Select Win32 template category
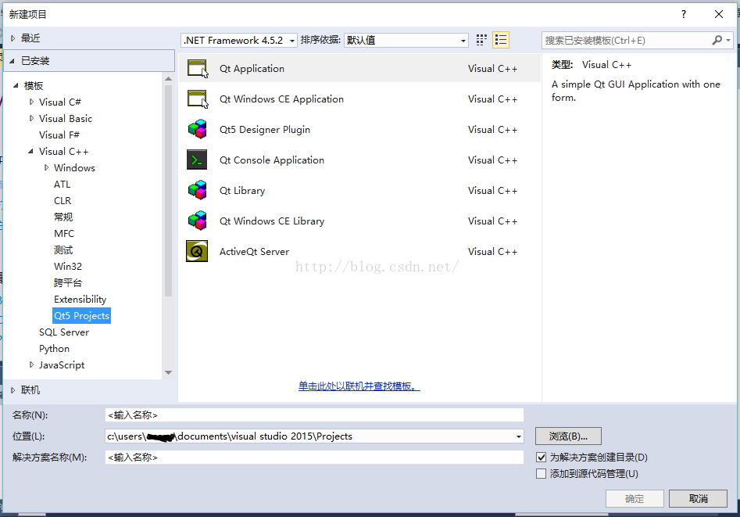Image resolution: width=740 pixels, height=517 pixels. [x=68, y=267]
